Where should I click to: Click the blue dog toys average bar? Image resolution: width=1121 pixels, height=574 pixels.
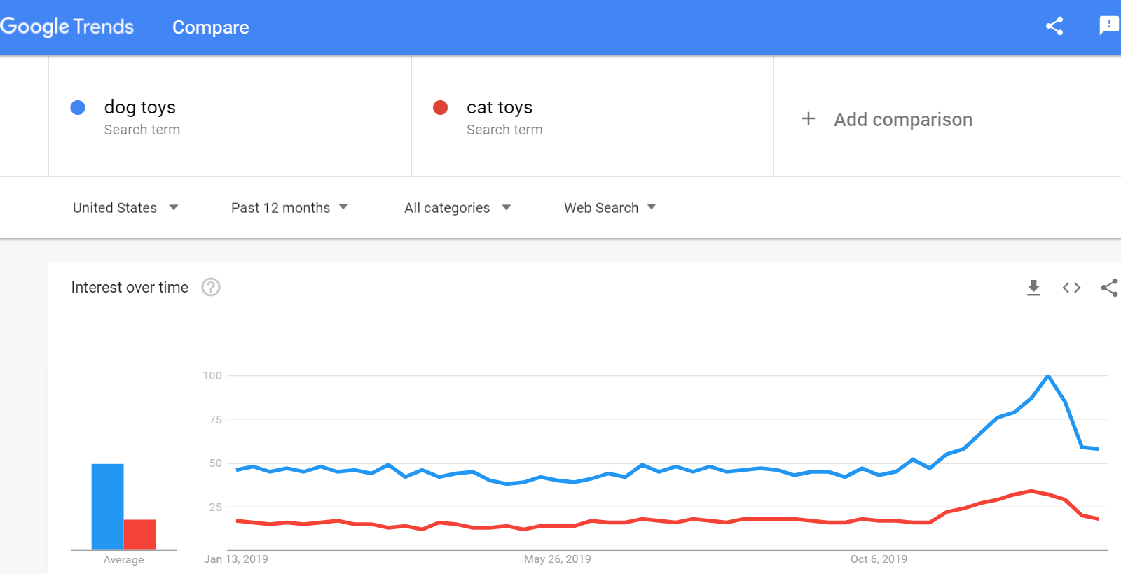coord(107,507)
